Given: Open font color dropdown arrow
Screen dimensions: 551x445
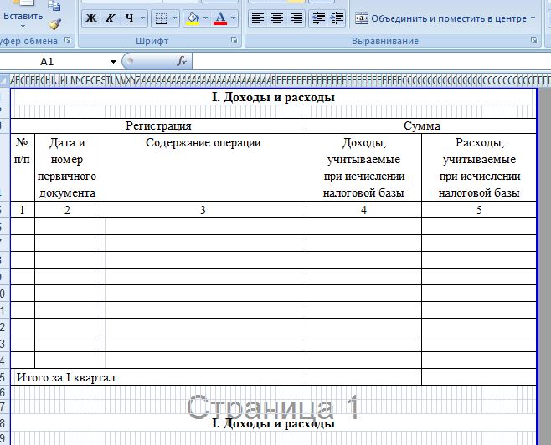Looking at the screenshot, I should coord(234,18).
